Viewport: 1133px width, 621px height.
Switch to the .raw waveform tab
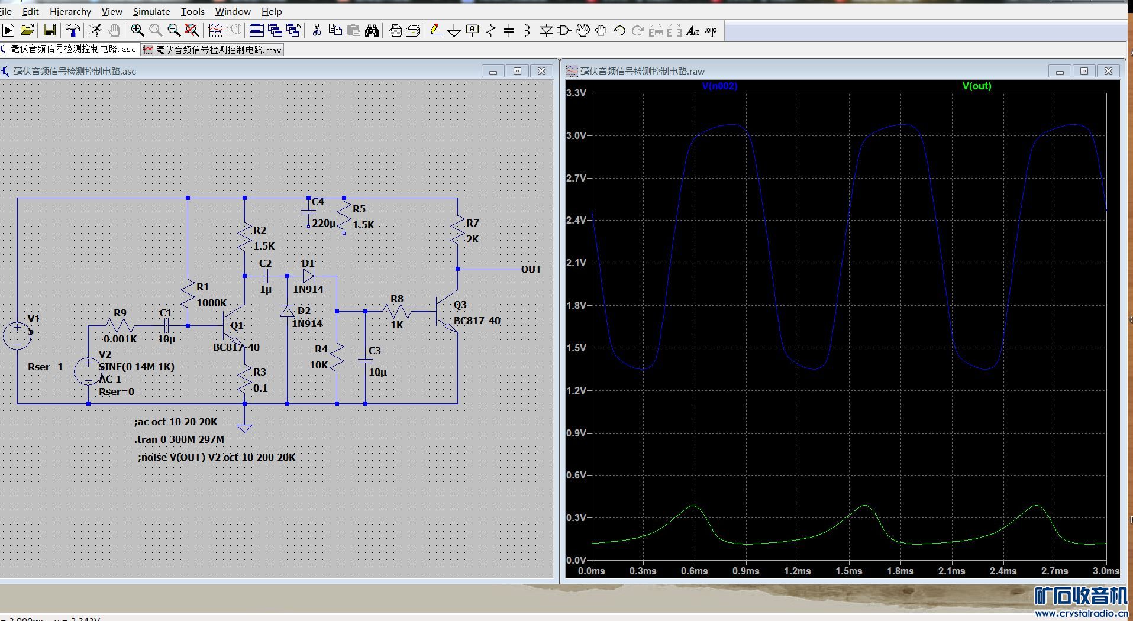point(212,50)
